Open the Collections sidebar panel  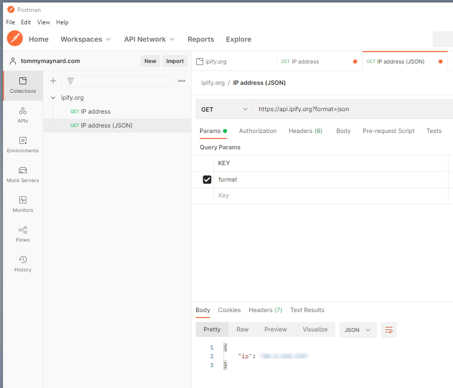23,85
